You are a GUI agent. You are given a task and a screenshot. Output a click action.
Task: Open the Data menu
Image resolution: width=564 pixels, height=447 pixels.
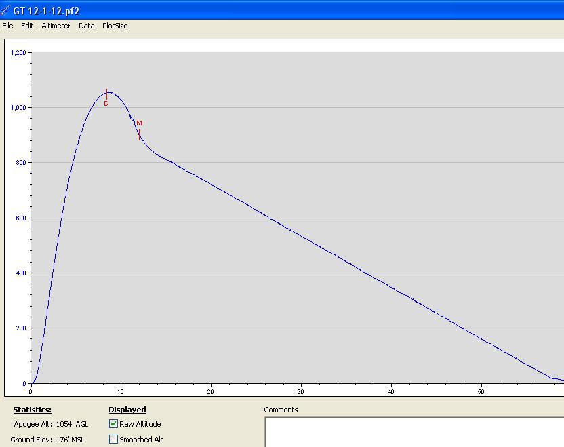click(86, 26)
